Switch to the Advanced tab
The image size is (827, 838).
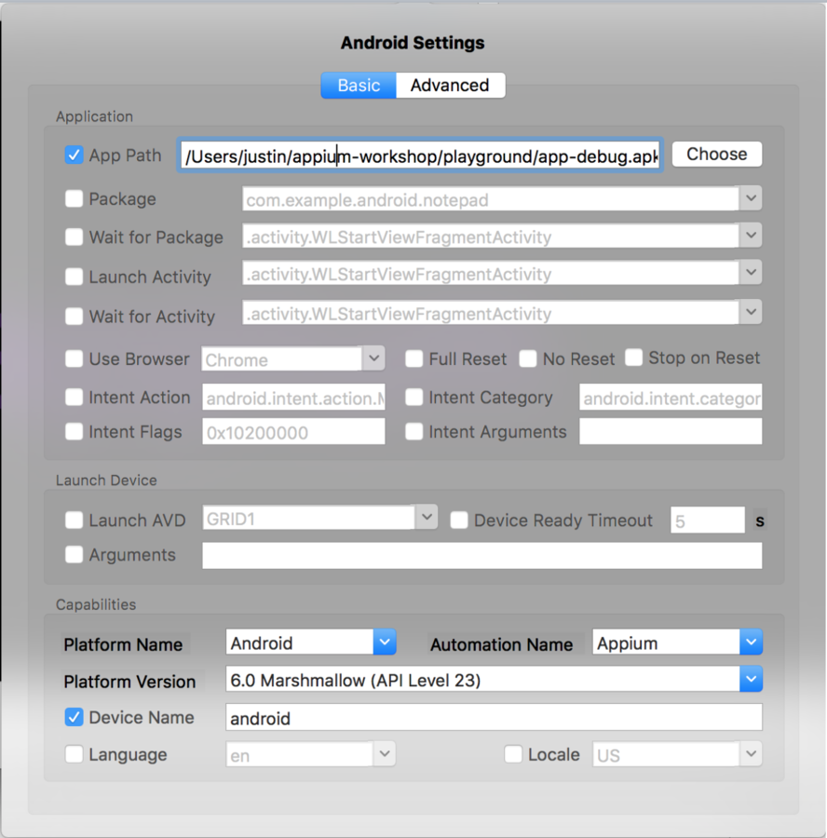pyautogui.click(x=450, y=86)
